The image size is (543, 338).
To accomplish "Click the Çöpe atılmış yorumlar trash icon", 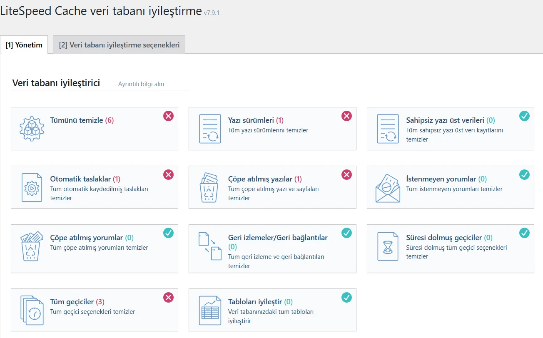I will [x=32, y=246].
